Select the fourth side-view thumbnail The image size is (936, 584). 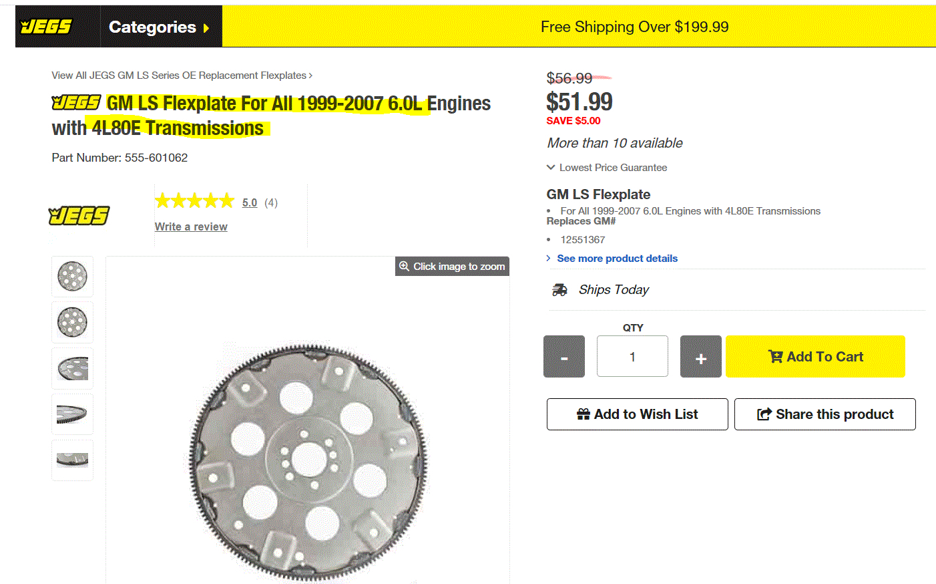pos(72,414)
